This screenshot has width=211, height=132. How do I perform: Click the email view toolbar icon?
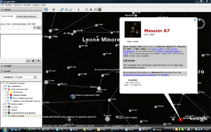(87, 10)
